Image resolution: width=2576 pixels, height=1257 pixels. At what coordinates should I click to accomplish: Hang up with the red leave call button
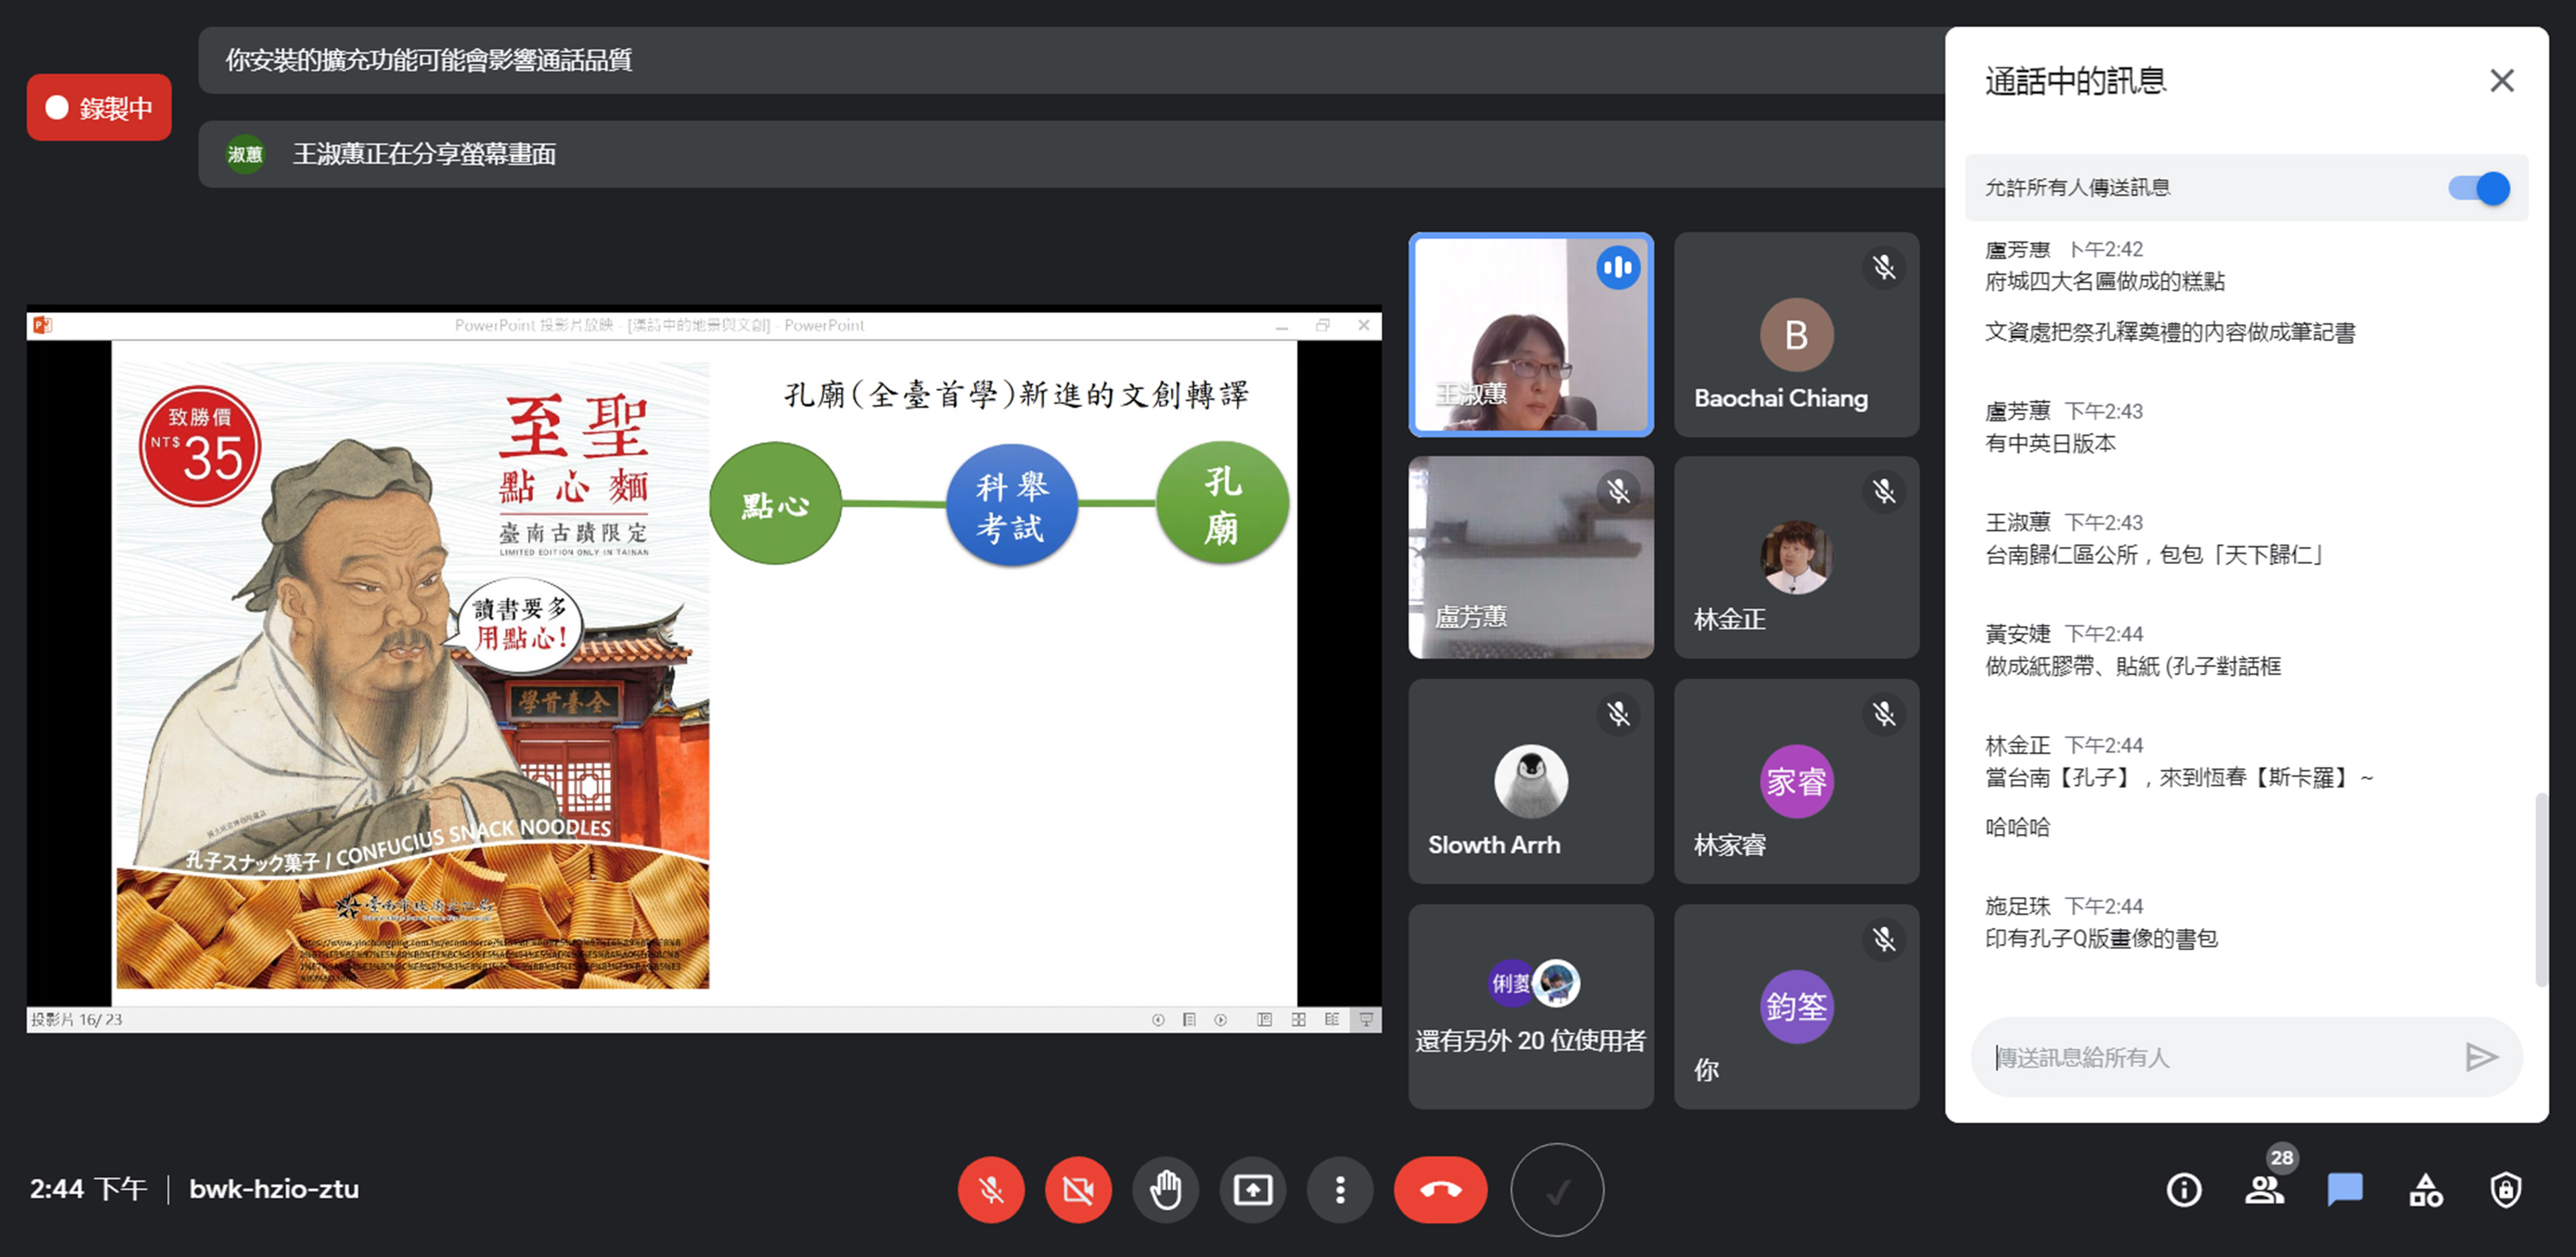(1440, 1189)
